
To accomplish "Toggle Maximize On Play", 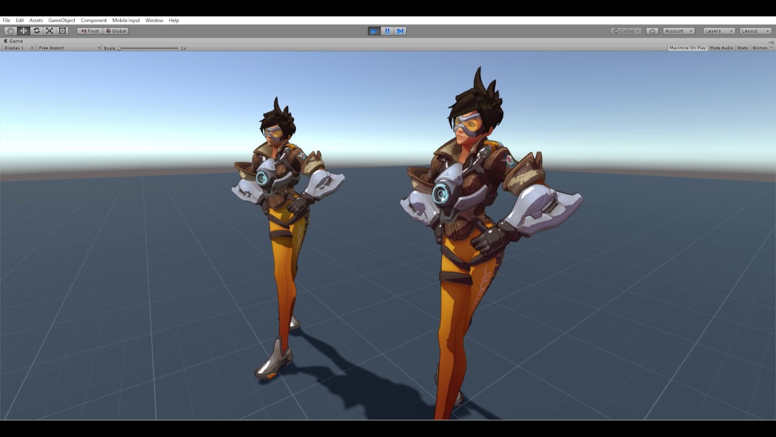I will coord(687,48).
